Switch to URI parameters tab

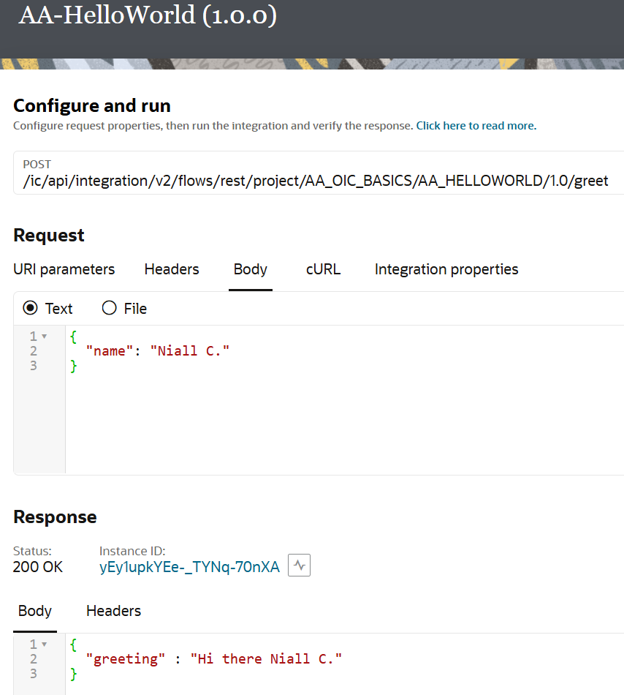[x=64, y=269]
